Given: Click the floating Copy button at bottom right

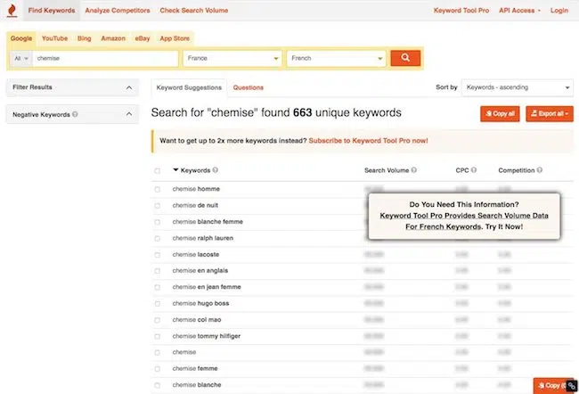Looking at the screenshot, I should (550, 385).
